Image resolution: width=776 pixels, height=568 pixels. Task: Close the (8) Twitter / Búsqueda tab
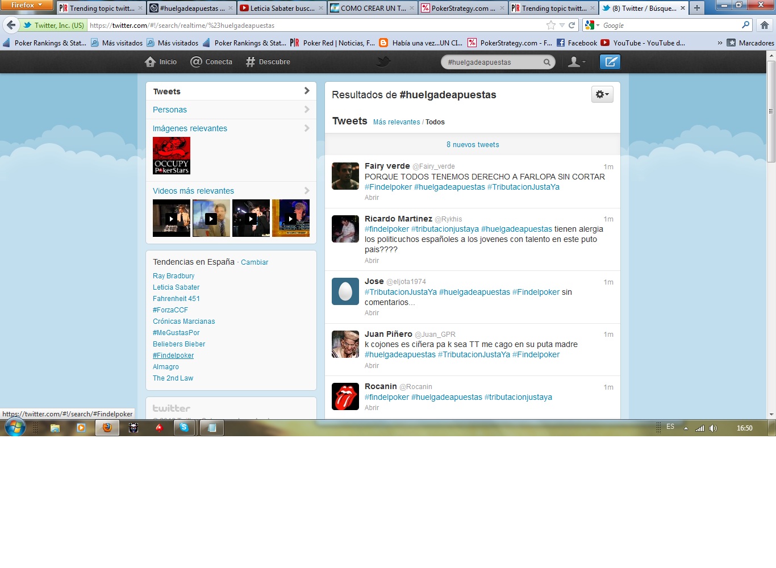point(682,8)
